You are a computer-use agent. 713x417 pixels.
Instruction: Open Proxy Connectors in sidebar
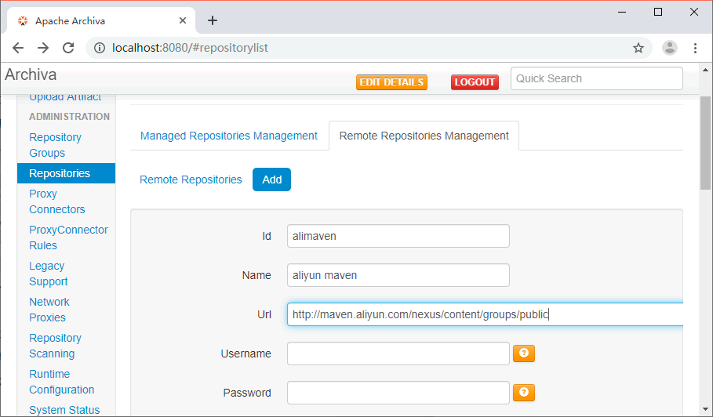pos(56,201)
